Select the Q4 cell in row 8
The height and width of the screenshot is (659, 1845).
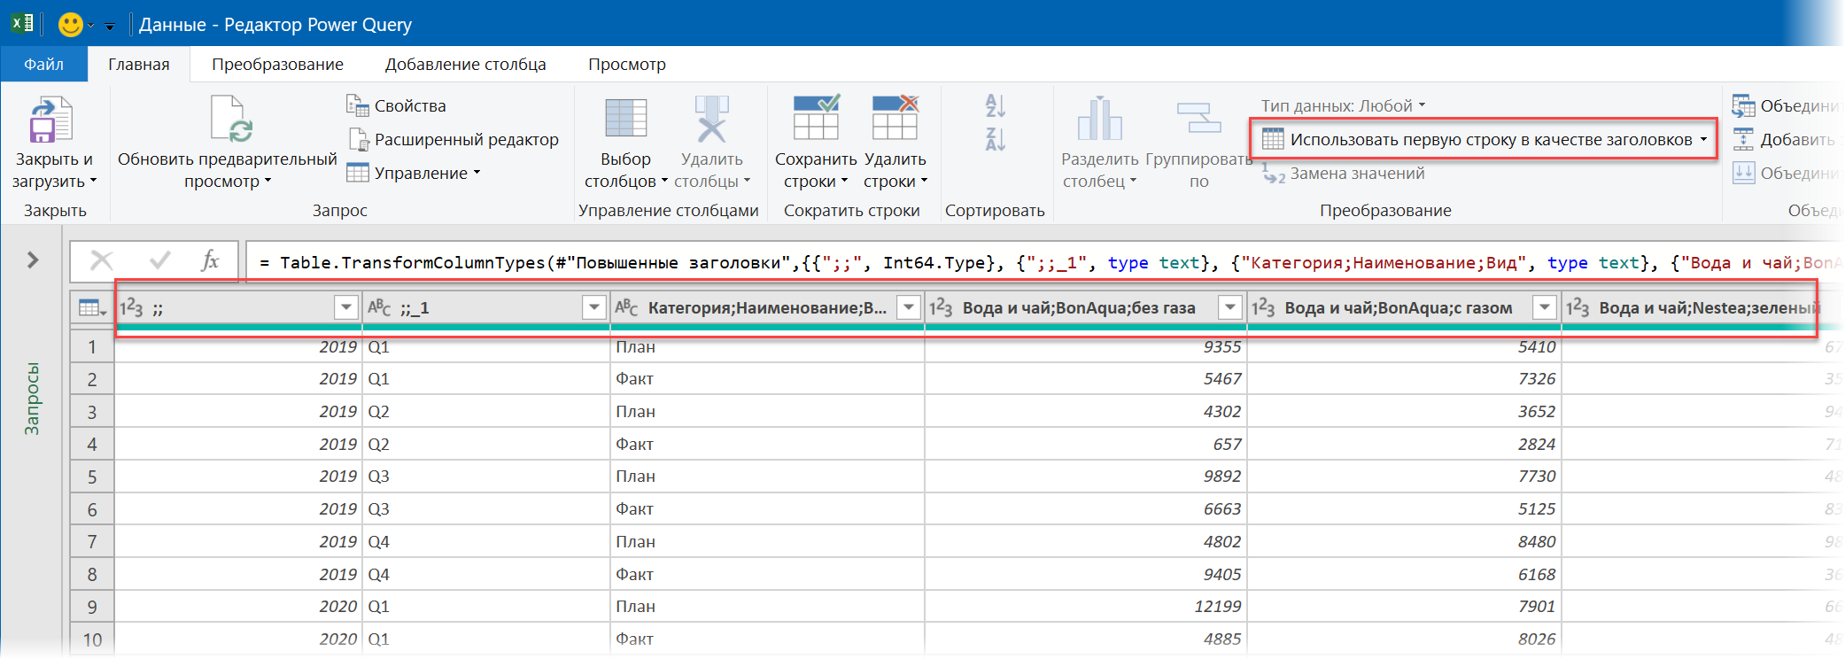[486, 574]
